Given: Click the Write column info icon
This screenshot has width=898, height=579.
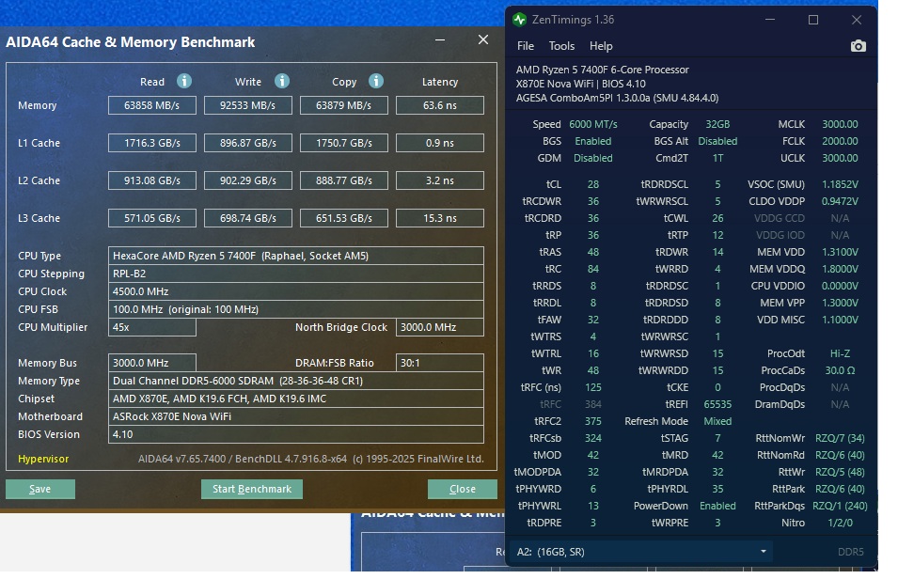Looking at the screenshot, I should [x=282, y=82].
